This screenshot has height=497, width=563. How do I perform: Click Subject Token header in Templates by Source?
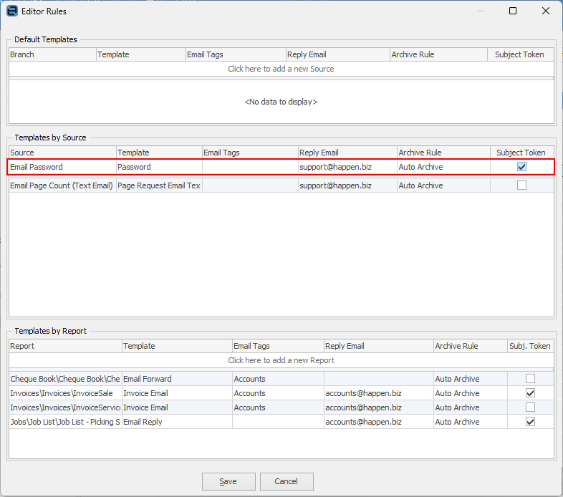click(522, 153)
